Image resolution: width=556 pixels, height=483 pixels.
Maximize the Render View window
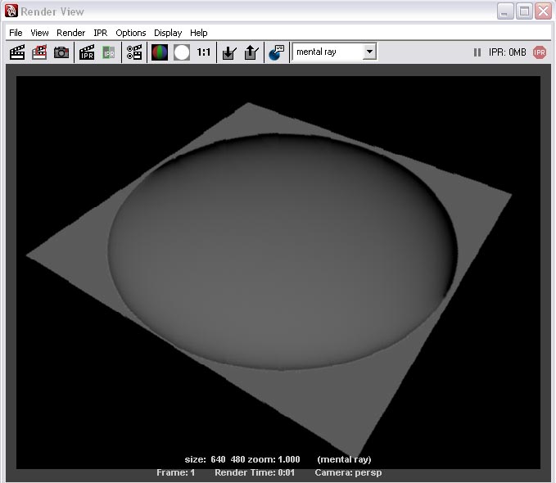click(x=524, y=11)
